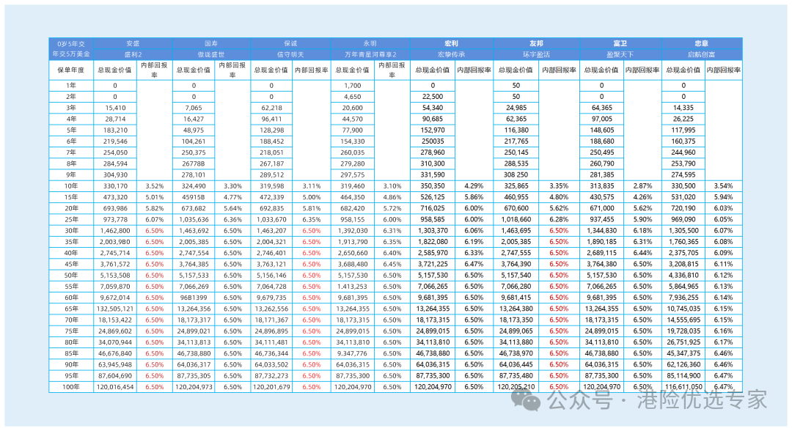Click return rate 3.11%
The image size is (792, 431).
(x=312, y=186)
